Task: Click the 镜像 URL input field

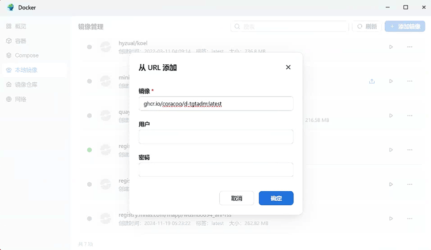Action: pyautogui.click(x=216, y=104)
